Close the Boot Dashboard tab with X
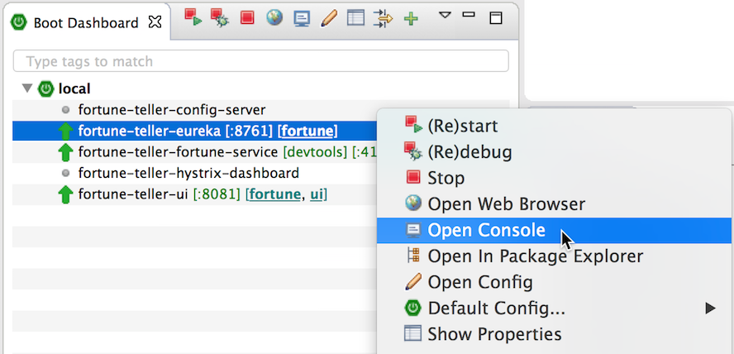The height and width of the screenshot is (354, 734). [155, 22]
